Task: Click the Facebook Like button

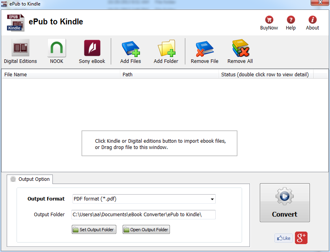Action: coord(283,238)
